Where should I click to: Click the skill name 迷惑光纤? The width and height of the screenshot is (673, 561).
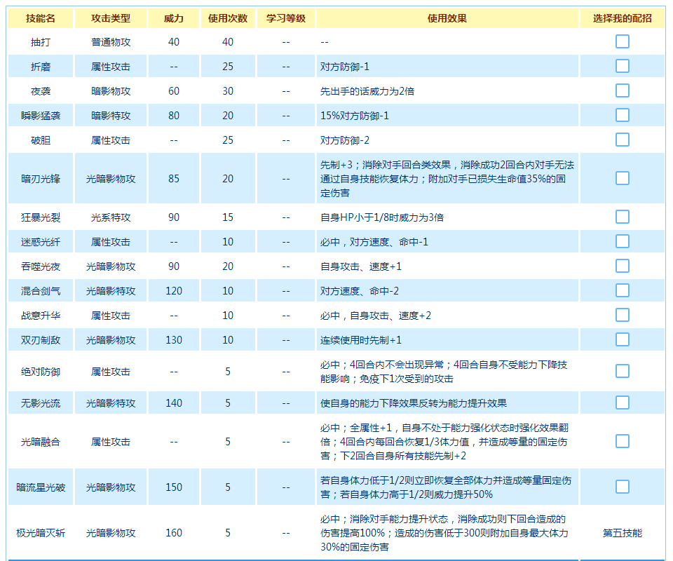click(41, 242)
